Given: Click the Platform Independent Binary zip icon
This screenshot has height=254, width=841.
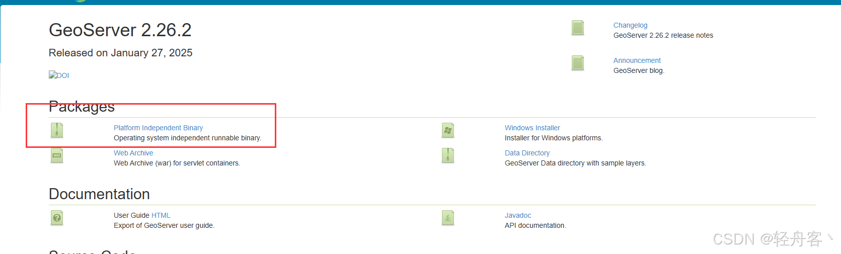Looking at the screenshot, I should (57, 130).
